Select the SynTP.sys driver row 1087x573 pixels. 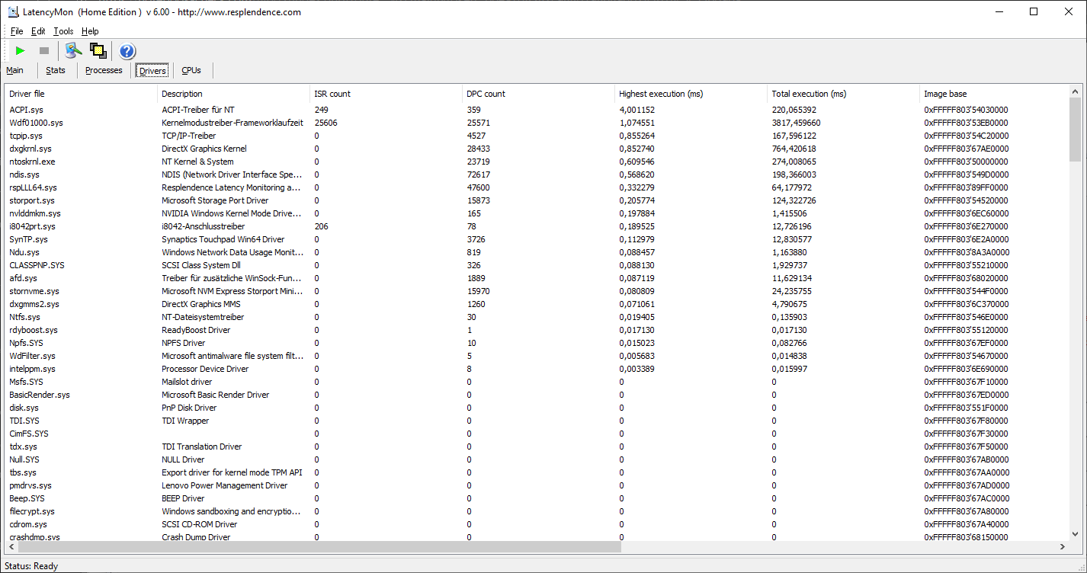pos(537,239)
